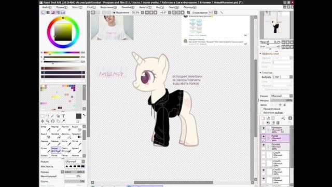Open brush Режим dropdown in tool options

[x=75, y=162]
